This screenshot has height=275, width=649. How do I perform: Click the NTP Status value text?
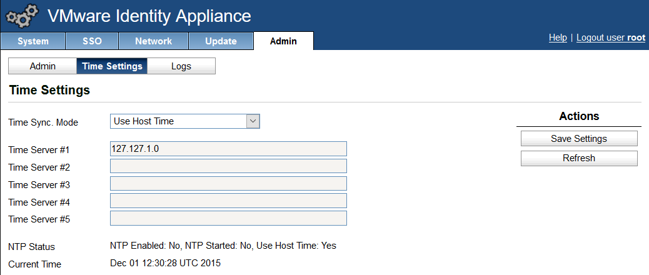223,246
